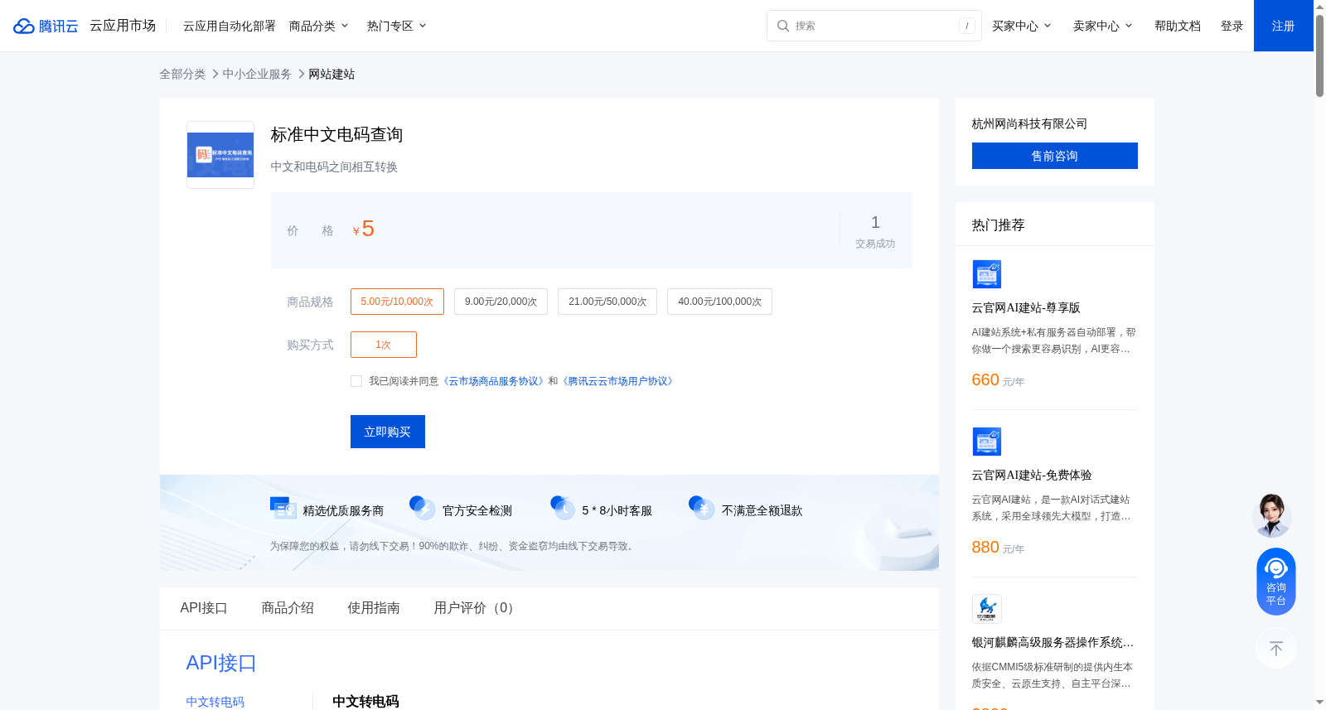Image resolution: width=1326 pixels, height=710 pixels.
Task: Open the 标准中文电码查询 product thumbnail
Action: [x=220, y=155]
